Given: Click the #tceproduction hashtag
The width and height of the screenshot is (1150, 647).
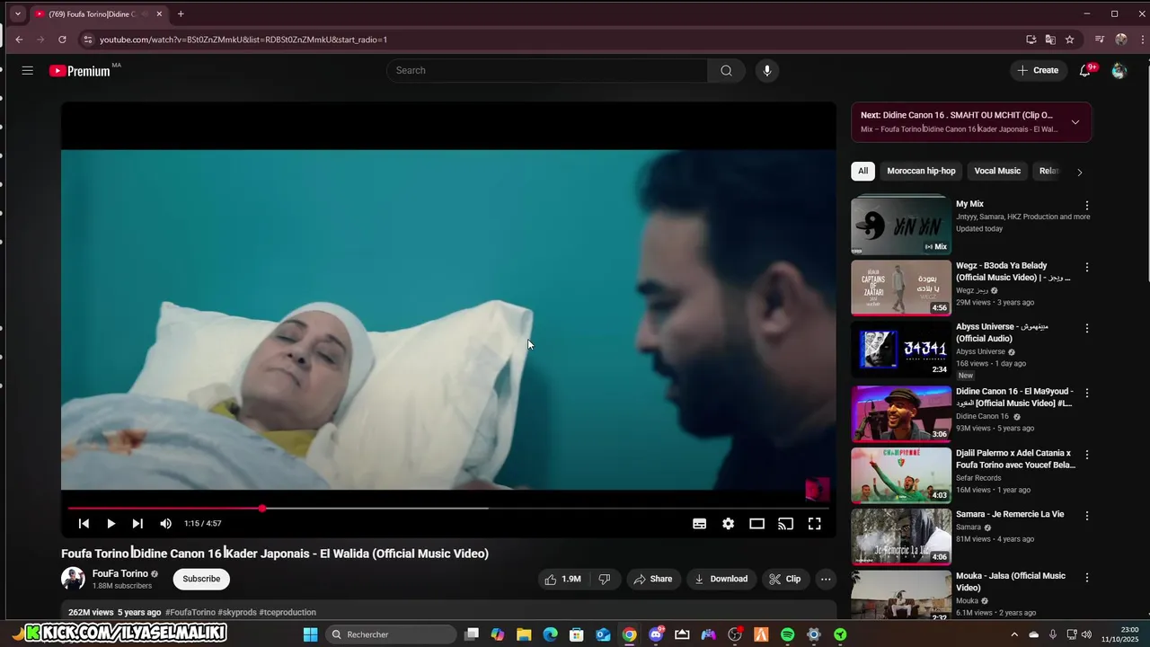Looking at the screenshot, I should click(x=287, y=613).
